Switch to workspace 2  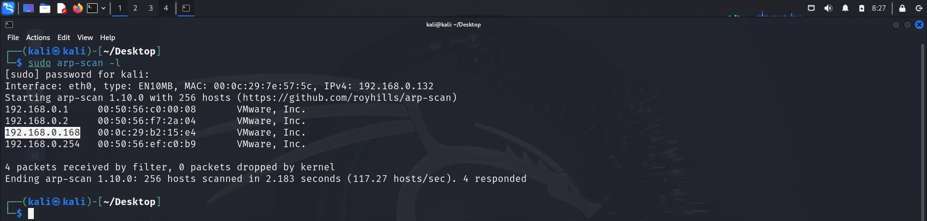click(x=135, y=8)
